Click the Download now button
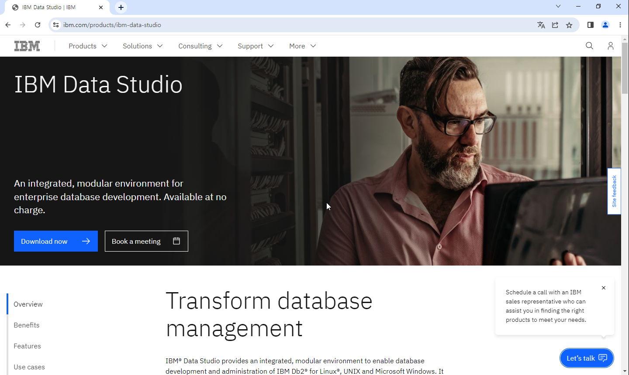The width and height of the screenshot is (629, 375). pos(56,241)
